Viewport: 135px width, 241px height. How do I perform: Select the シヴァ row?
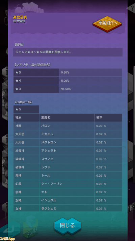click(x=67, y=167)
